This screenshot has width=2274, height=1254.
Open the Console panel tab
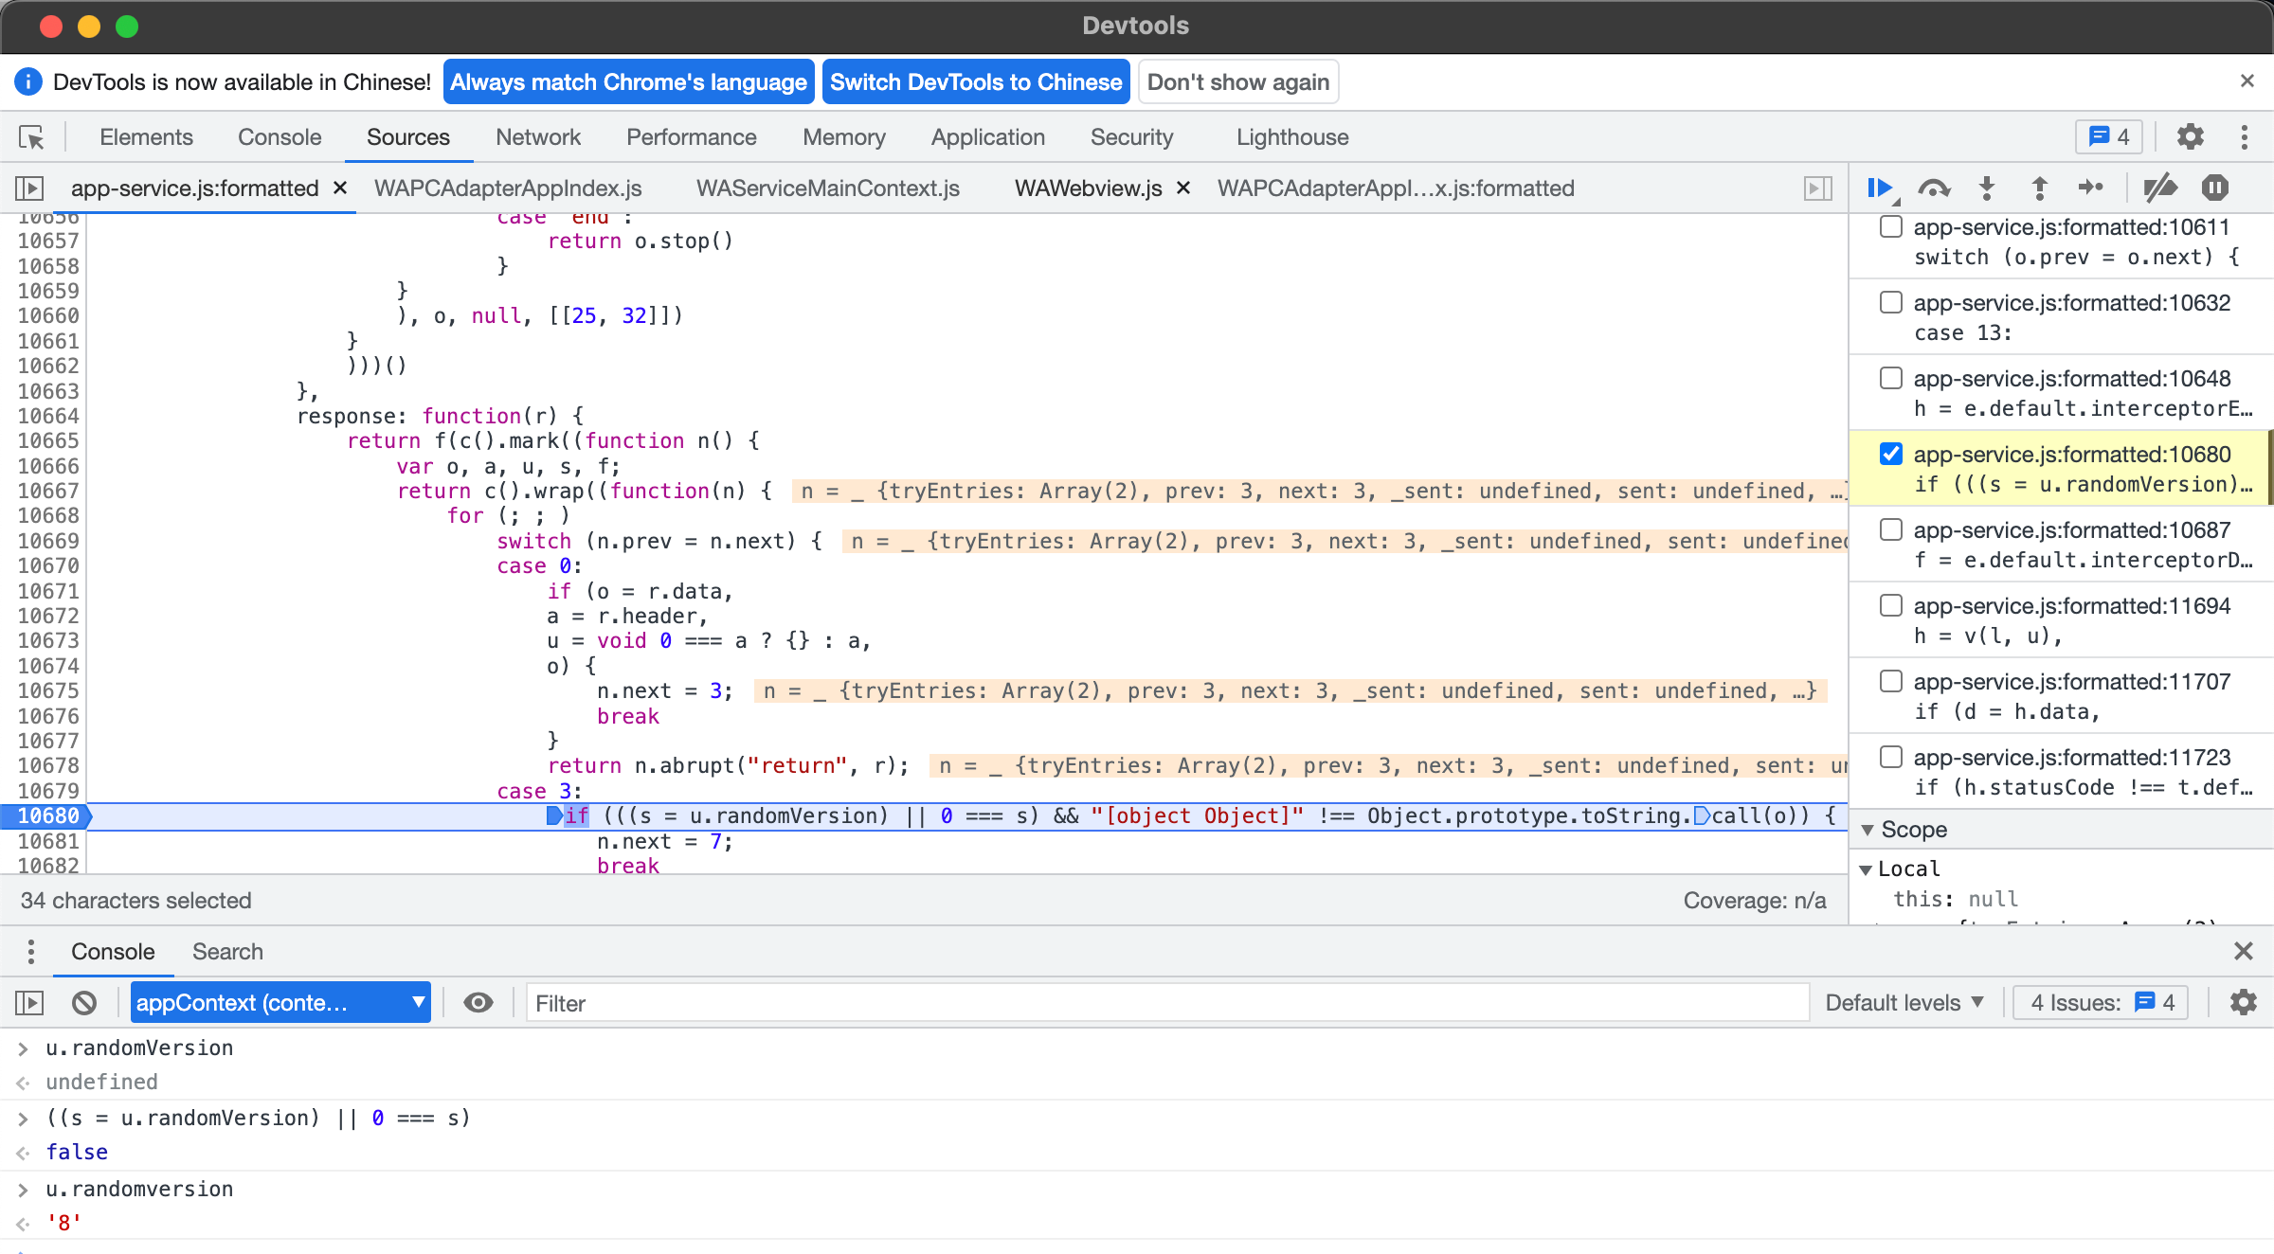pyautogui.click(x=280, y=137)
